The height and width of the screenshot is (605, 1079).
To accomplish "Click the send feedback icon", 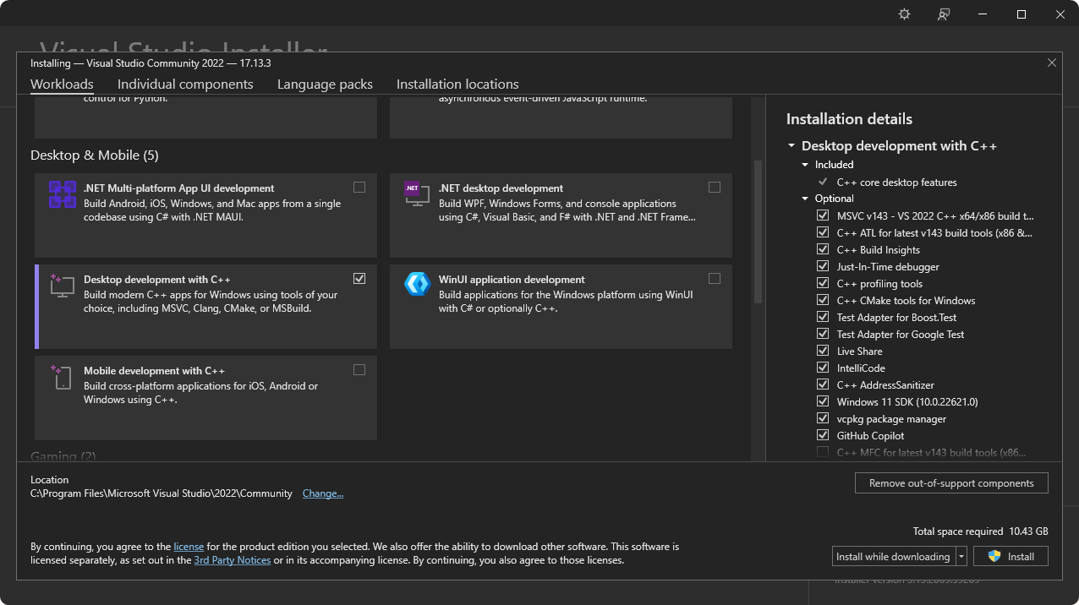I will point(943,14).
